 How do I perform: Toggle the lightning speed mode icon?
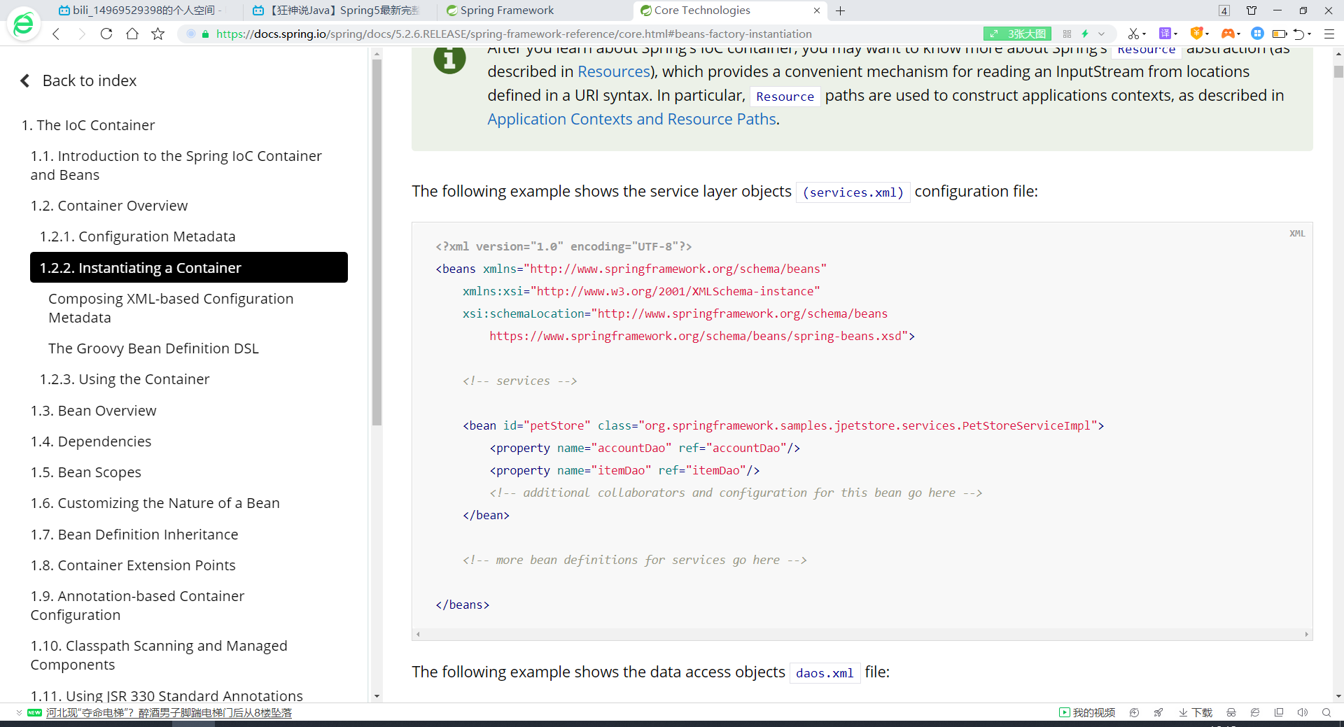(x=1085, y=34)
